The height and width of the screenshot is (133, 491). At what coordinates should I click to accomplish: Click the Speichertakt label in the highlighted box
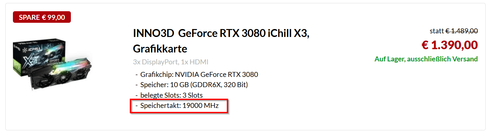click(x=160, y=106)
